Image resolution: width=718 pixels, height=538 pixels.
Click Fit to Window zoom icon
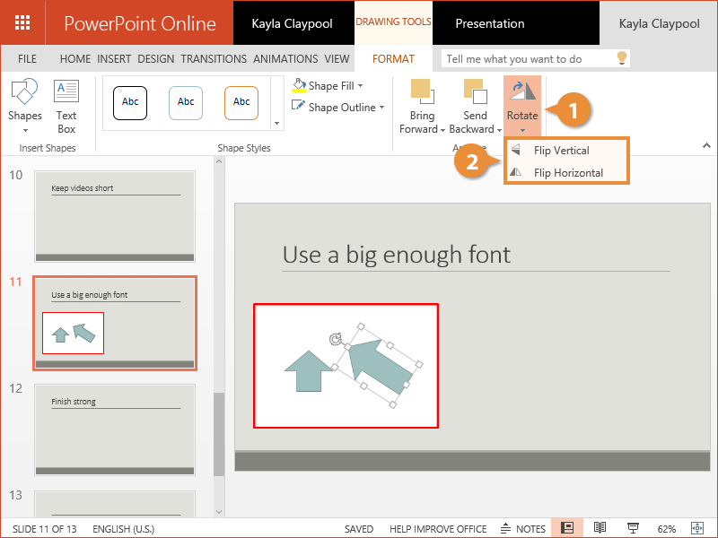point(698,528)
